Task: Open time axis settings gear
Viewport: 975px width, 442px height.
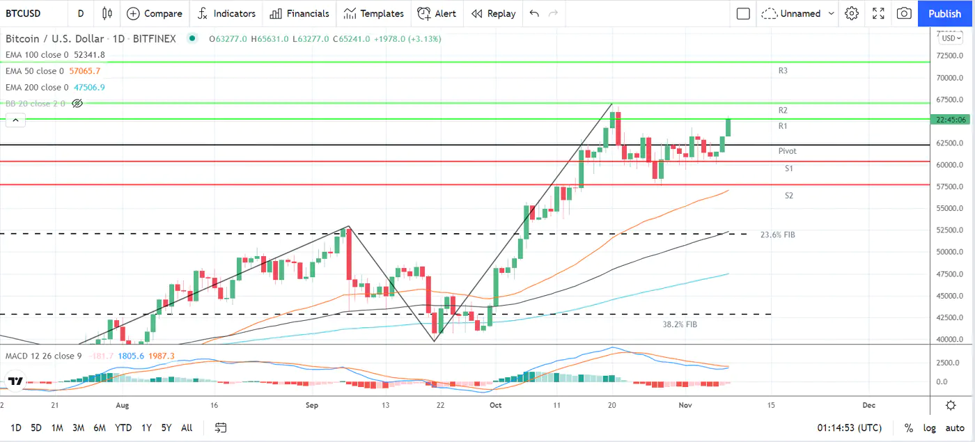Action: click(x=951, y=405)
